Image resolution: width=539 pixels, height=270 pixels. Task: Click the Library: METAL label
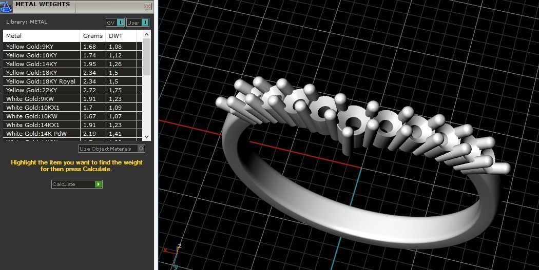[x=27, y=22]
